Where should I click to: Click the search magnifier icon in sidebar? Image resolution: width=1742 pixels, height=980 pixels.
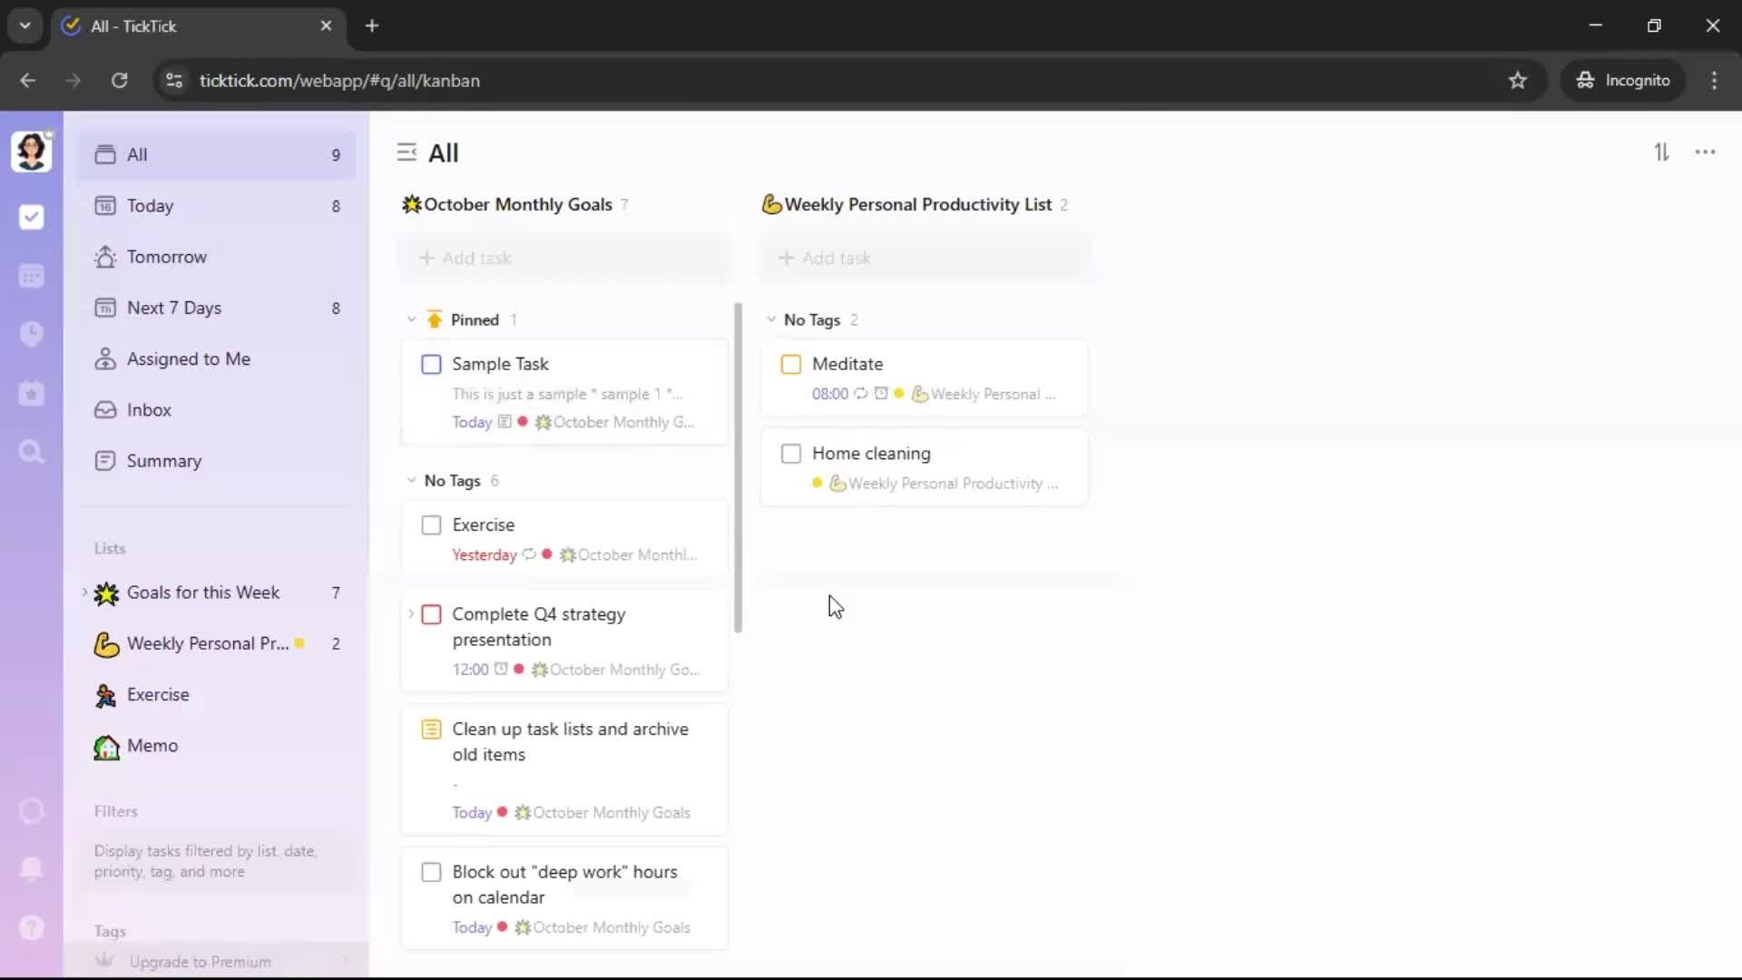pyautogui.click(x=32, y=452)
